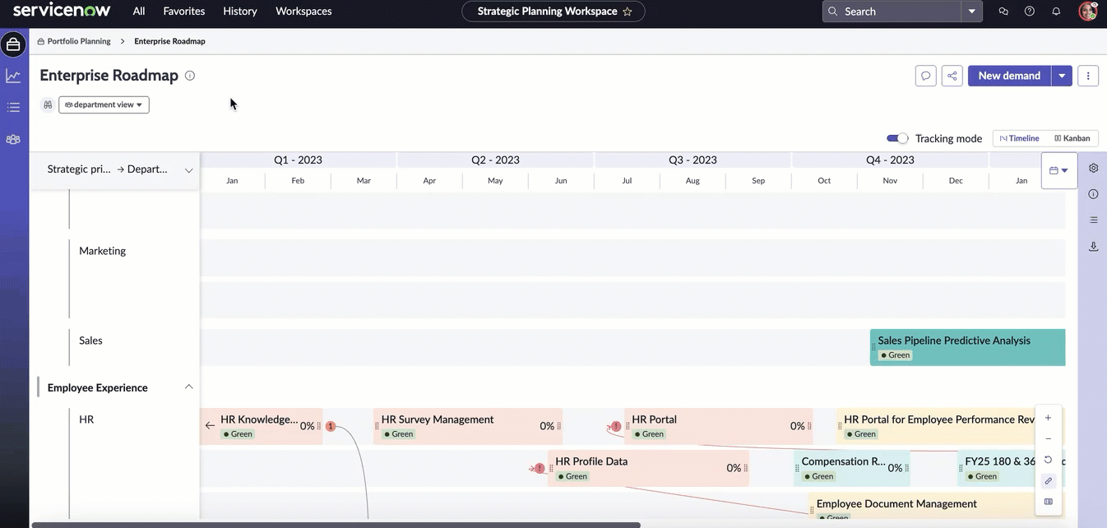This screenshot has height=528, width=1107.
Task: Open the comments icon beside share
Action: pos(926,76)
